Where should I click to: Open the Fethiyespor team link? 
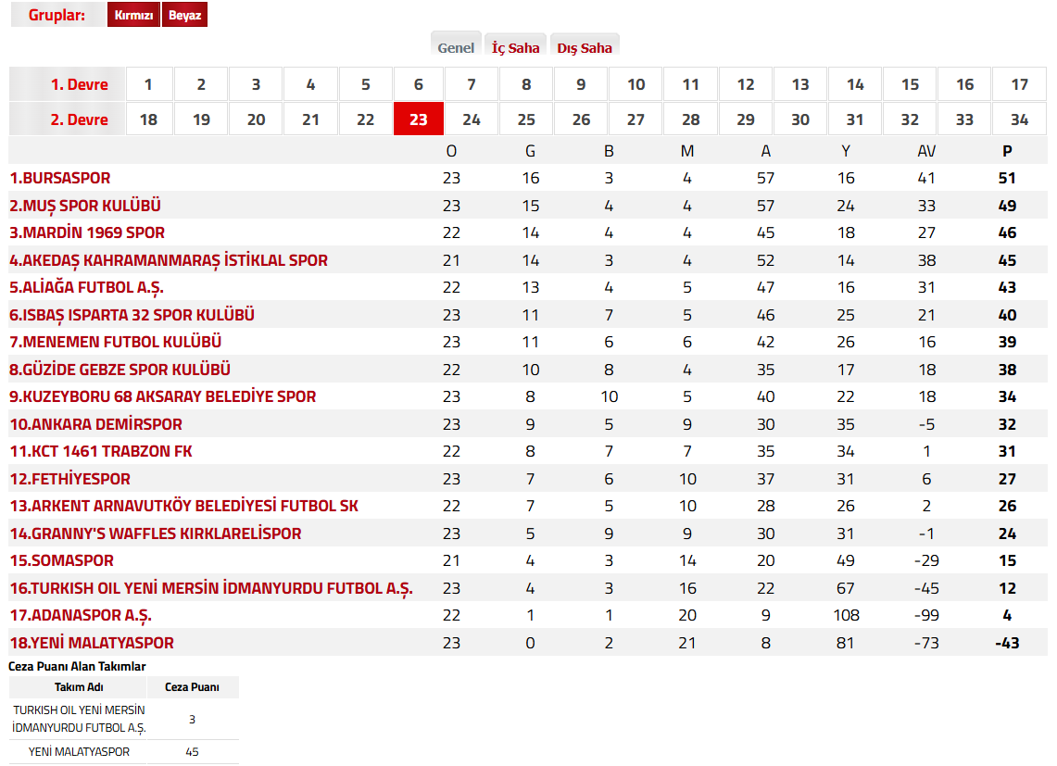click(x=70, y=479)
